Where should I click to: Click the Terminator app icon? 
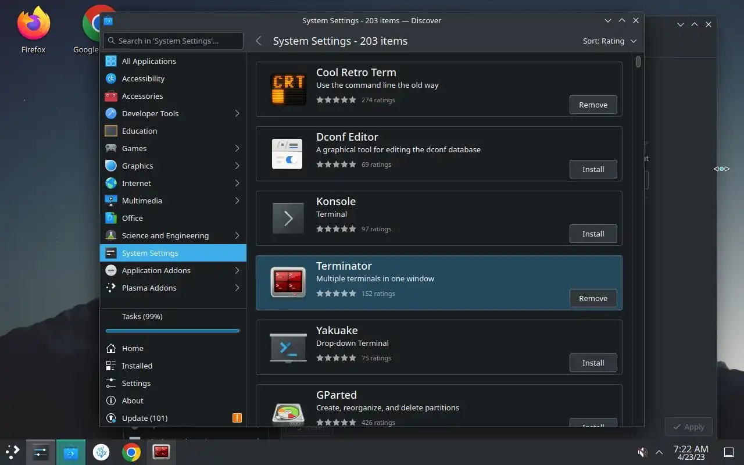288,282
